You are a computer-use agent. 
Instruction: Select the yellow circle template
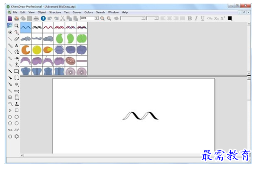tap(37, 50)
